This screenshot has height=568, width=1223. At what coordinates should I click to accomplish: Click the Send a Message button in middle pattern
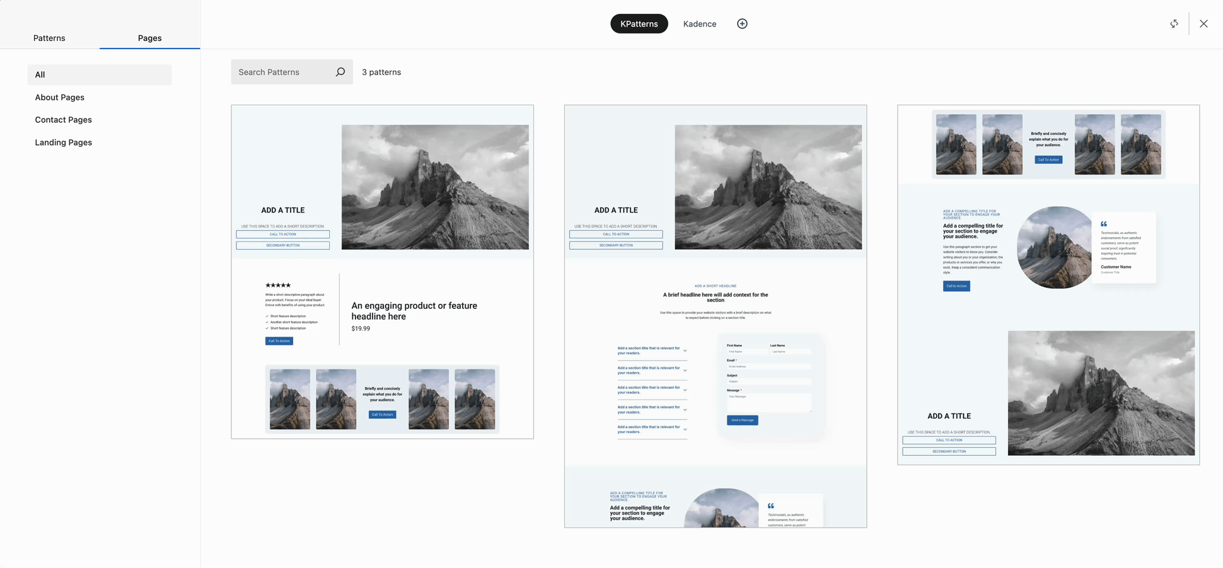[742, 420]
